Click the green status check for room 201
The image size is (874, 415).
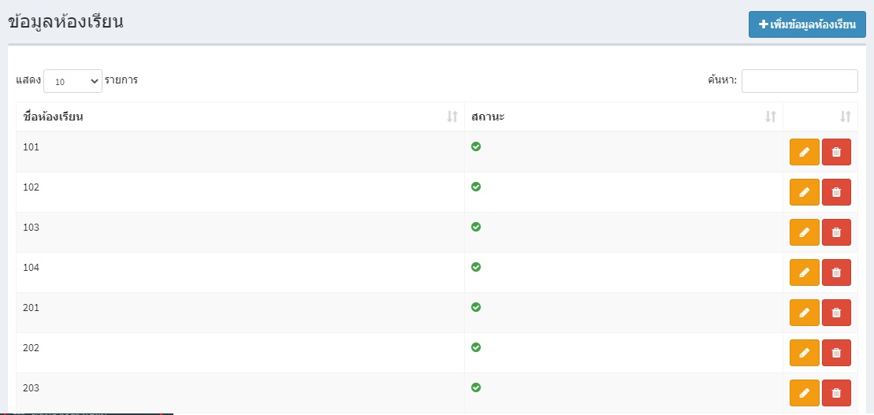[x=476, y=307]
